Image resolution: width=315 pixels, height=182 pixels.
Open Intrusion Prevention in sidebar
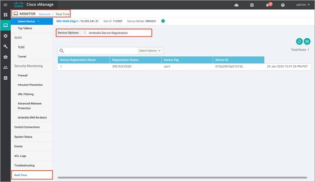(x=30, y=85)
